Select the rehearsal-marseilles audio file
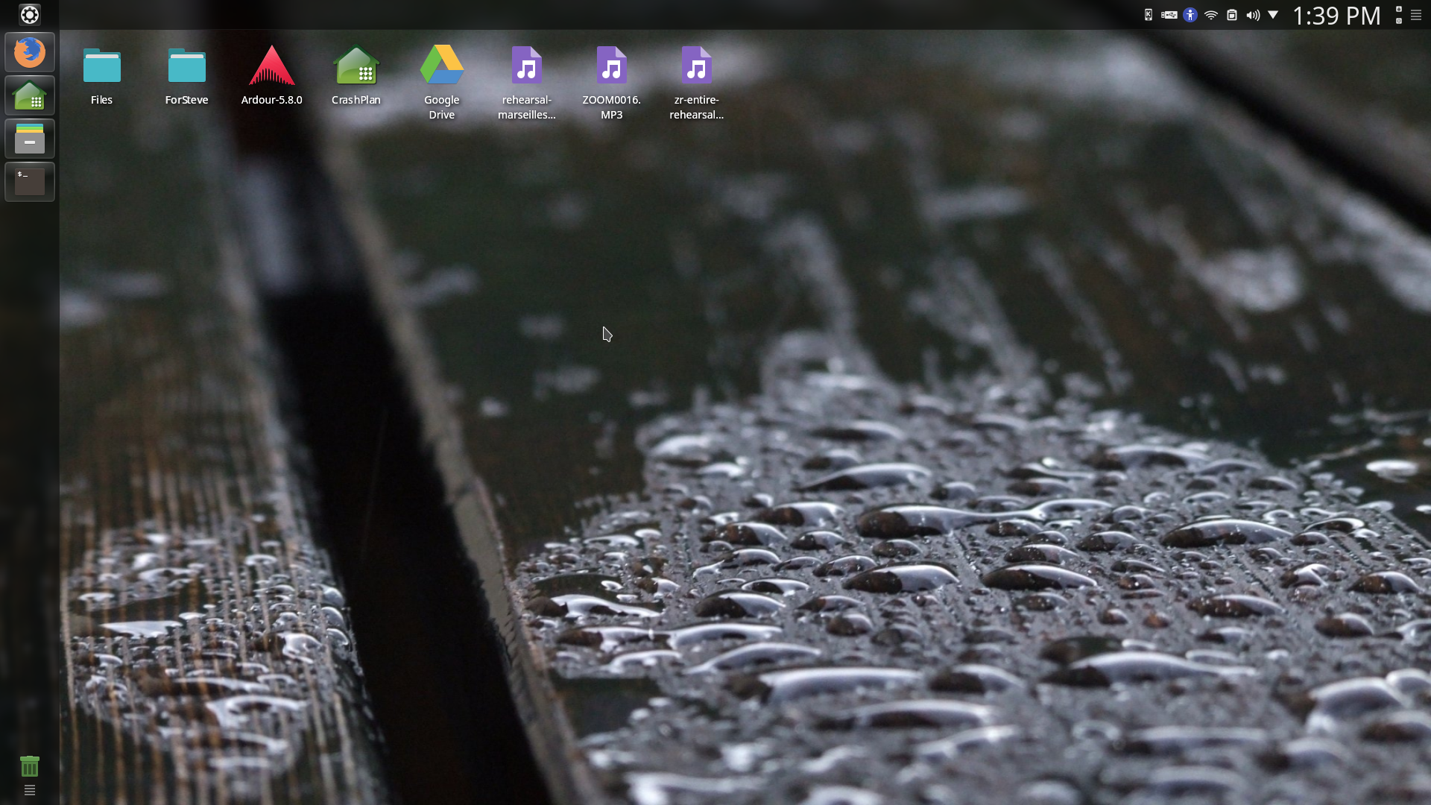Screen dimensions: 1431x805 [527, 83]
